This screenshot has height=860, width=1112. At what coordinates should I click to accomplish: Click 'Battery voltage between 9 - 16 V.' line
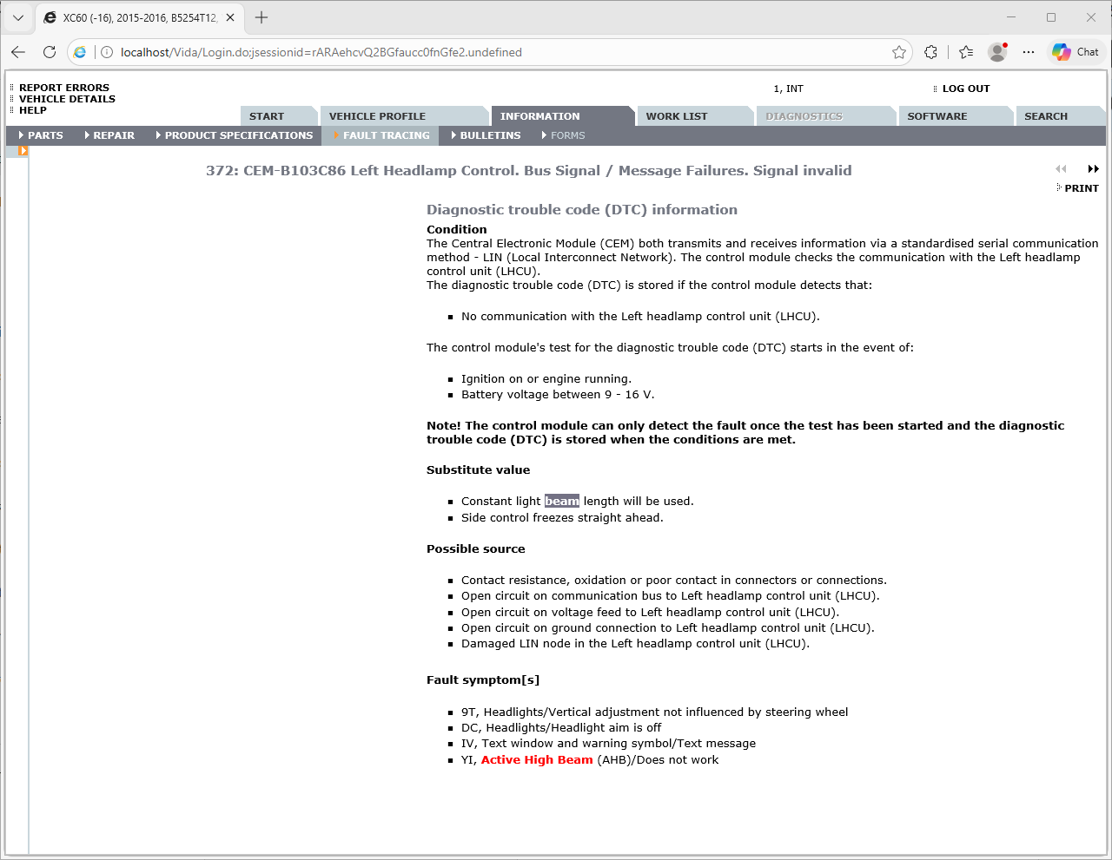tap(558, 395)
